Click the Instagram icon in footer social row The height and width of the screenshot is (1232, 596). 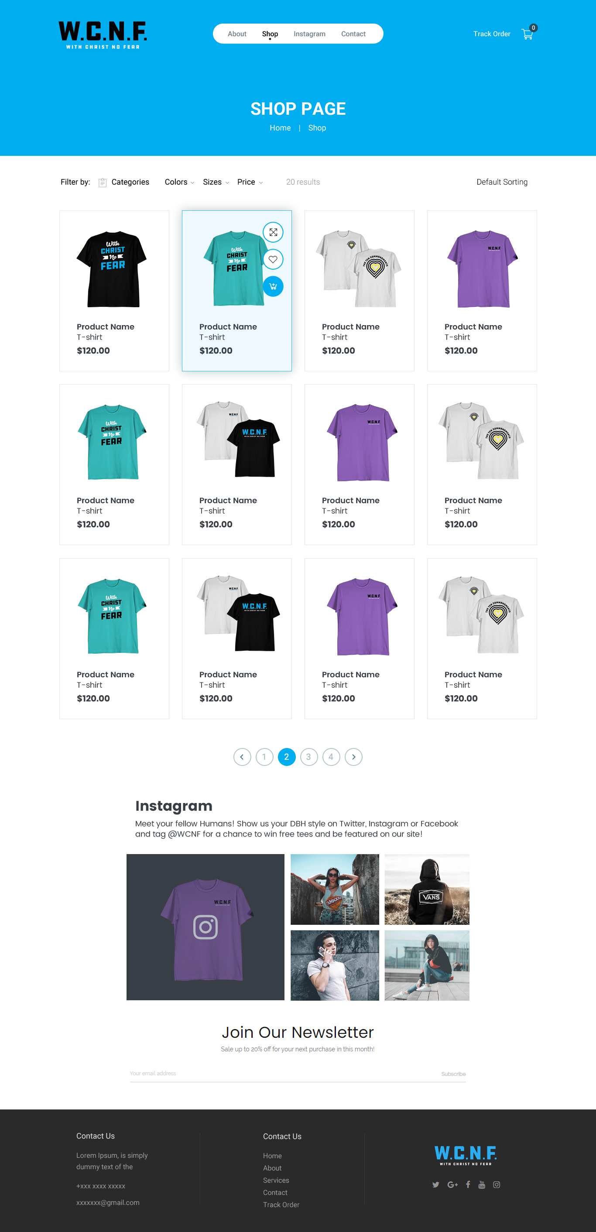497,1185
